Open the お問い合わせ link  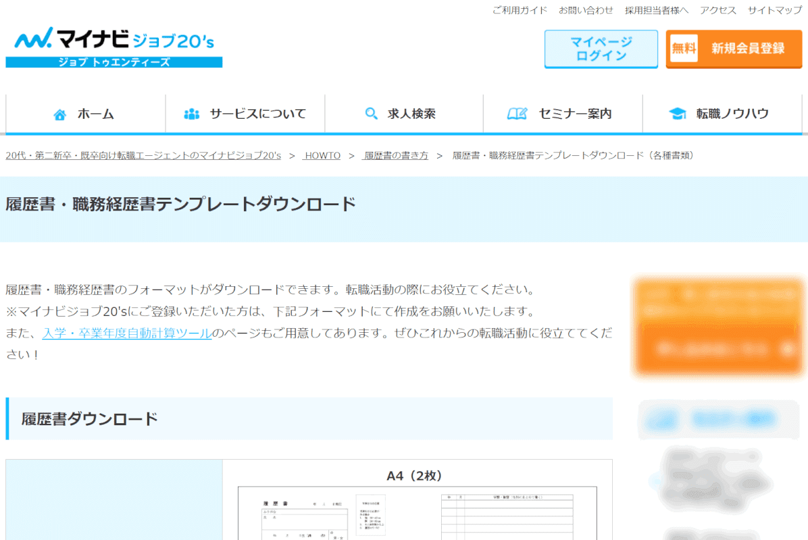[586, 10]
